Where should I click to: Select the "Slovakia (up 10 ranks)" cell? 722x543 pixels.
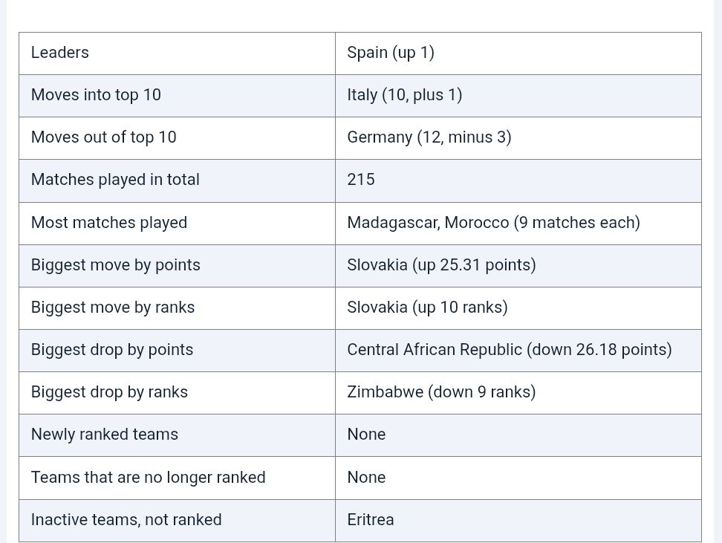[427, 308]
